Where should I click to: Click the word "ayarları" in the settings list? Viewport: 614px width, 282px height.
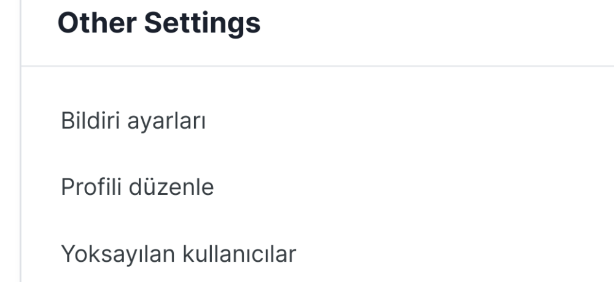tap(166, 121)
